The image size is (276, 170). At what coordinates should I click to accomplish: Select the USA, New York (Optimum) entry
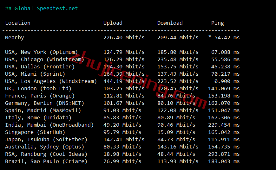(x=41, y=52)
